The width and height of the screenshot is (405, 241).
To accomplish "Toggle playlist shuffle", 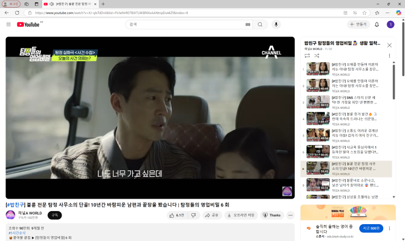I will click(317, 55).
